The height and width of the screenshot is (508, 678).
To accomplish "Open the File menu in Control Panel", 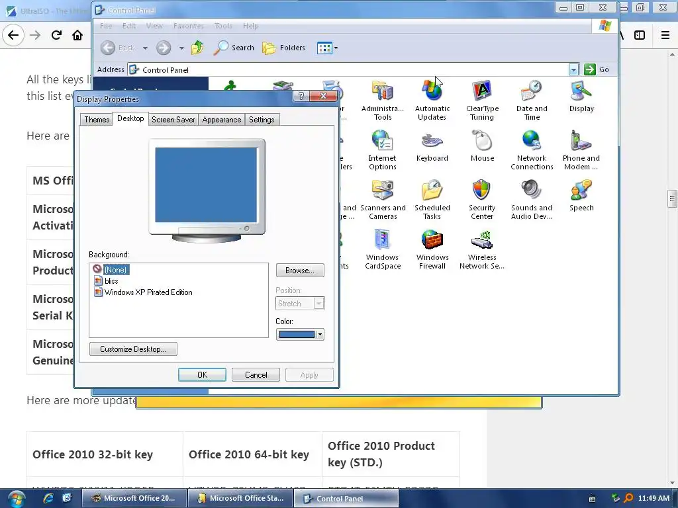I will click(x=105, y=26).
